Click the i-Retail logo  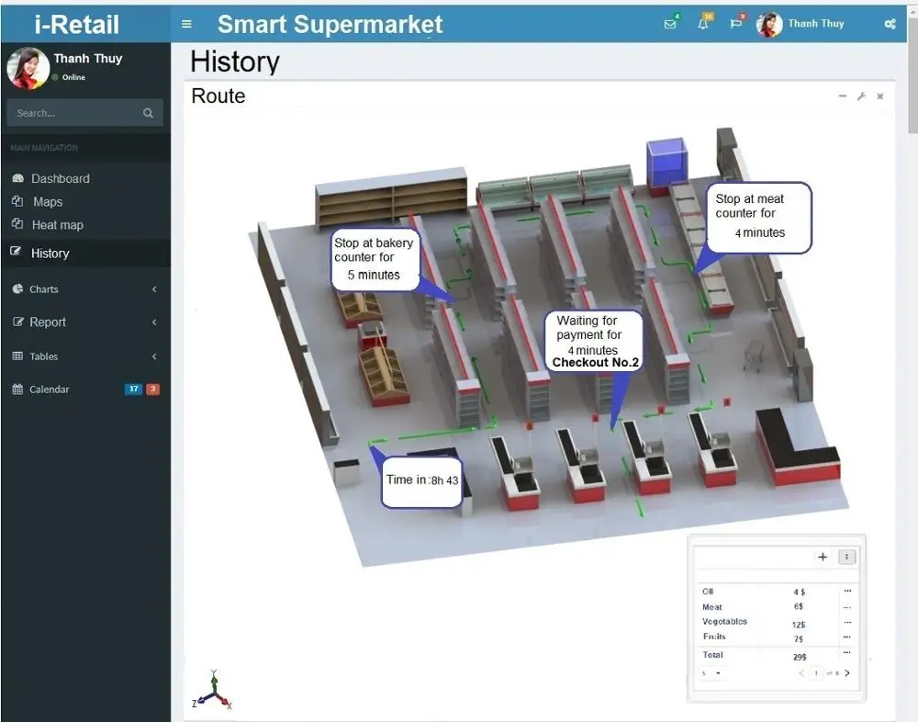[x=77, y=25]
